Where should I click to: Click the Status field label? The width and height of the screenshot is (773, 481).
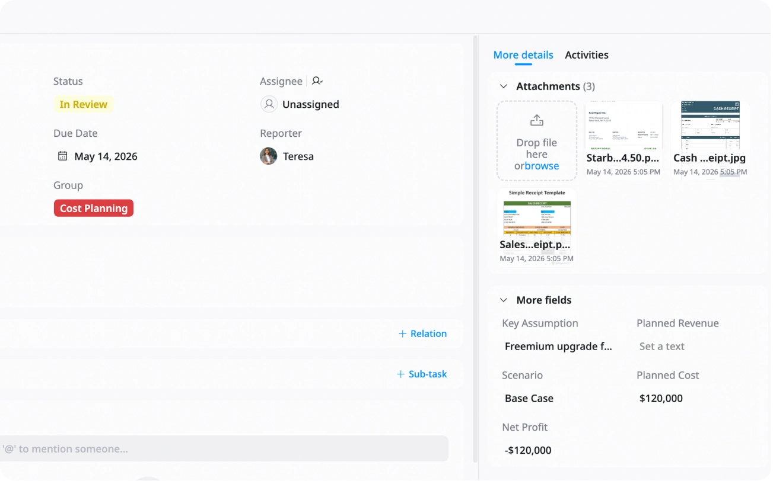click(x=68, y=82)
